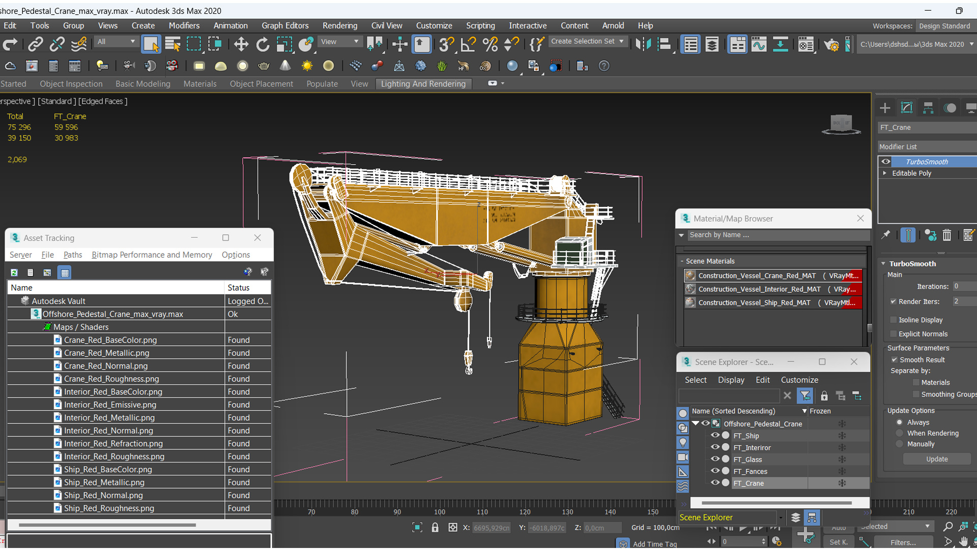Open the Hierarchy panel tab icon
977x549 pixels.
tap(928, 108)
